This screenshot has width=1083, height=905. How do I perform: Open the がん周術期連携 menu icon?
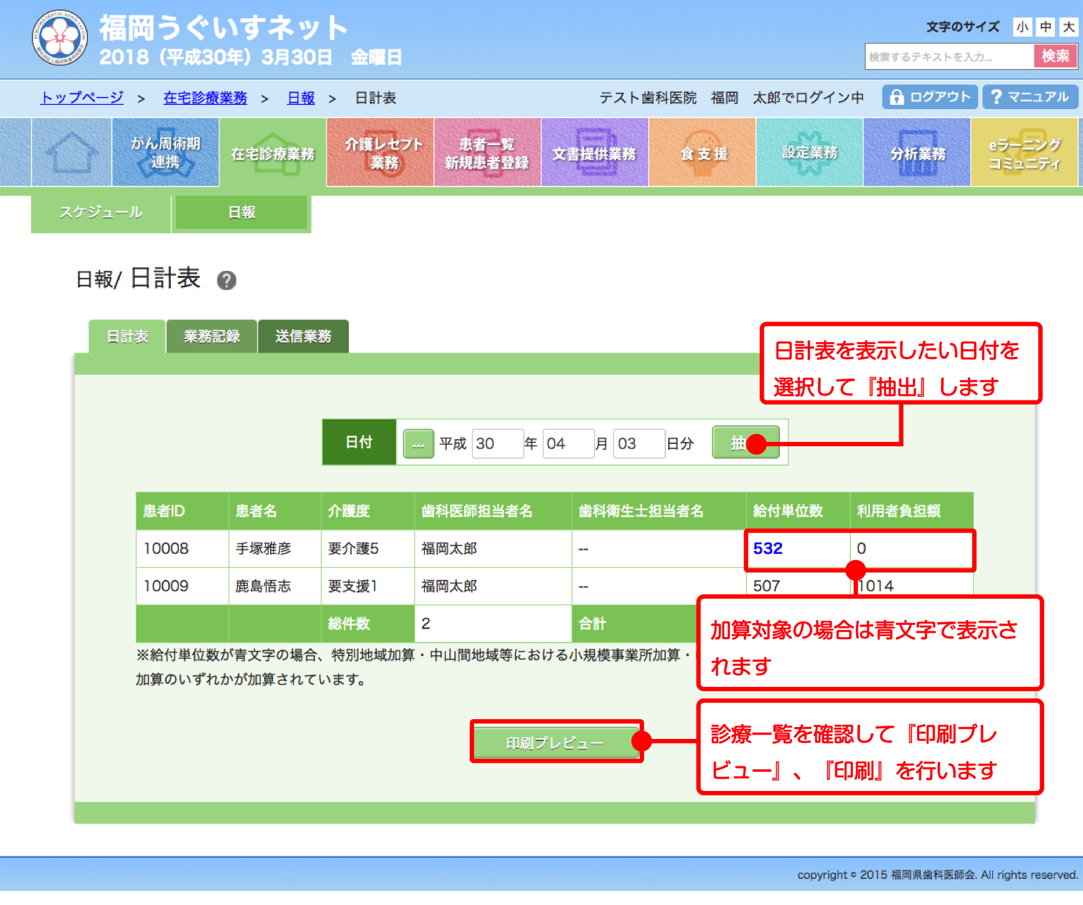tap(165, 153)
